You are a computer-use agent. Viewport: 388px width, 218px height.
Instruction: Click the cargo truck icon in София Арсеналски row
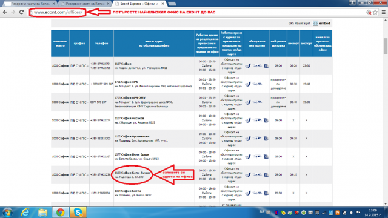pyautogui.click(x=257, y=139)
